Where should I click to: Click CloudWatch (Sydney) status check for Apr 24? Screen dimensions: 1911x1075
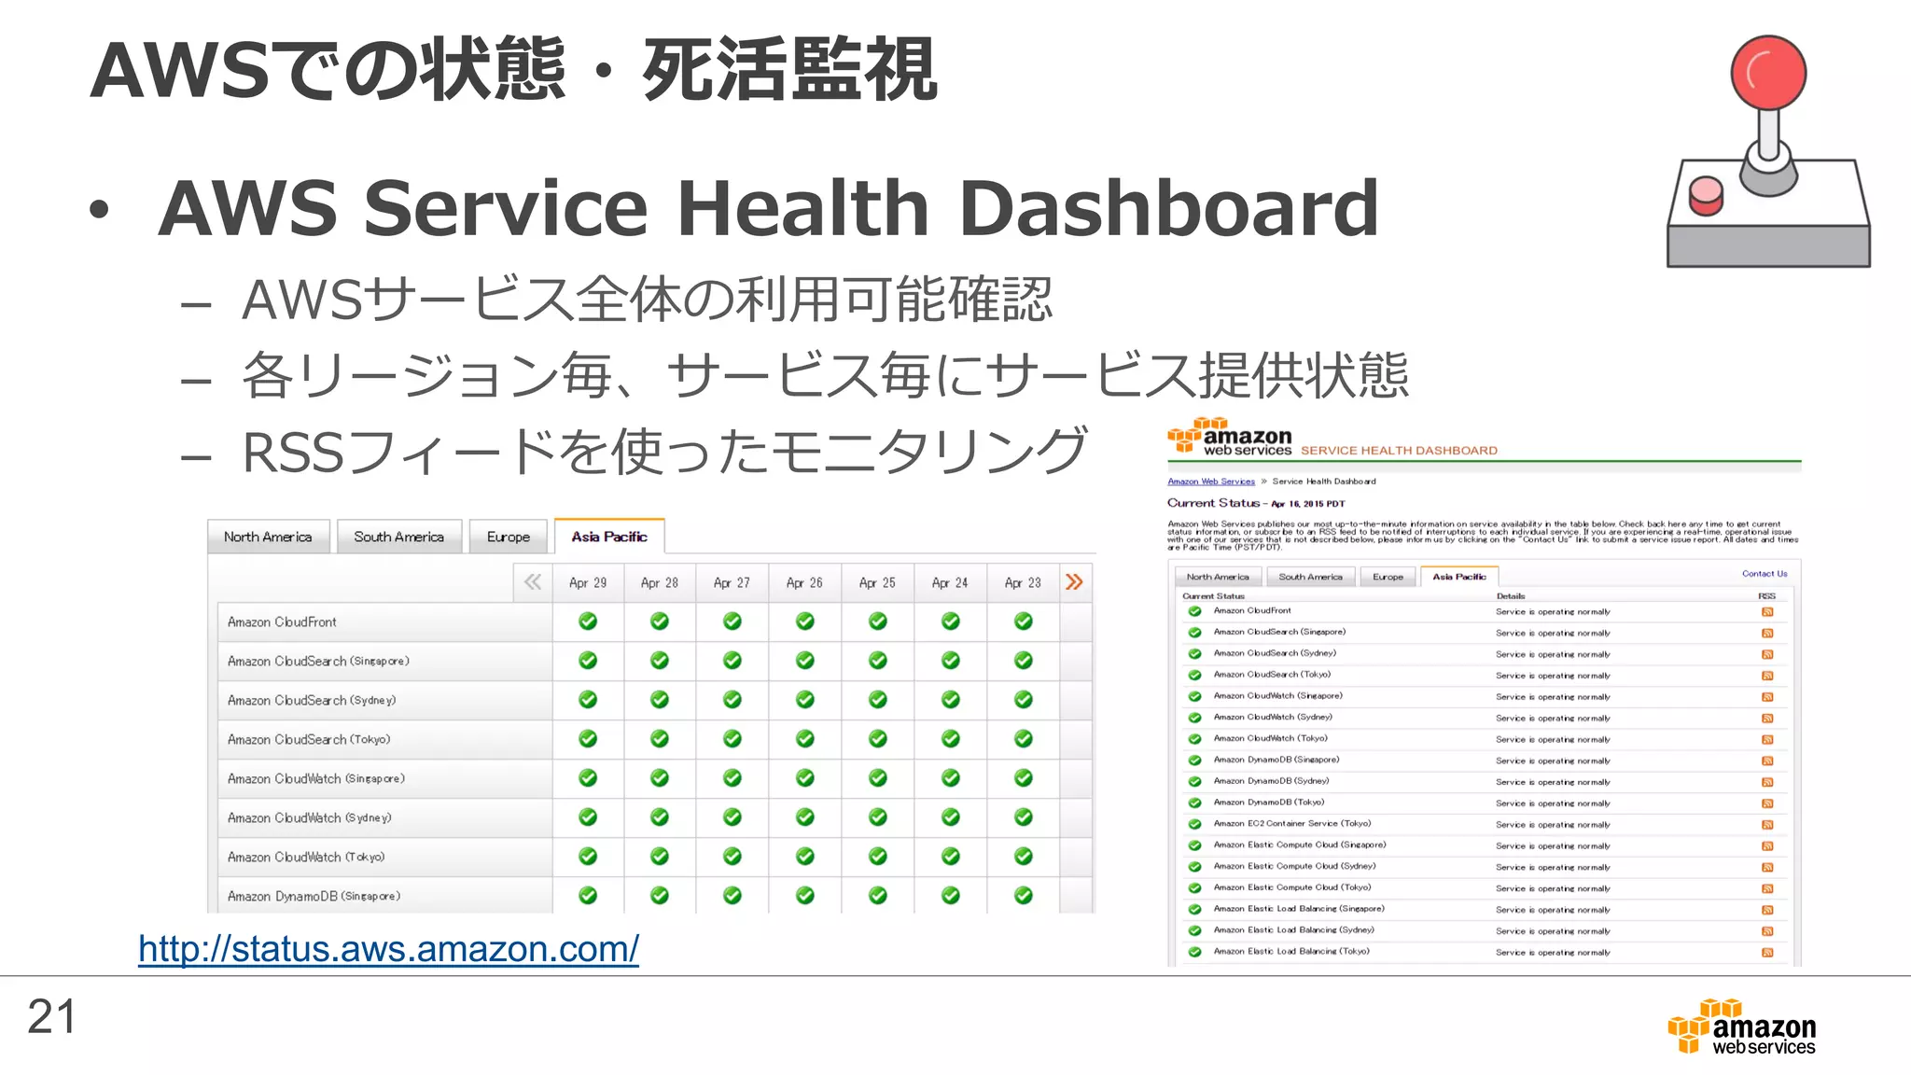[x=951, y=817]
